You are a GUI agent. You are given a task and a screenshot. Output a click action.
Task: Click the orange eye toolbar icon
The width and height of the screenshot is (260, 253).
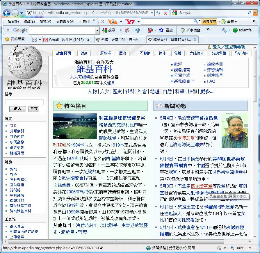[x=113, y=22]
